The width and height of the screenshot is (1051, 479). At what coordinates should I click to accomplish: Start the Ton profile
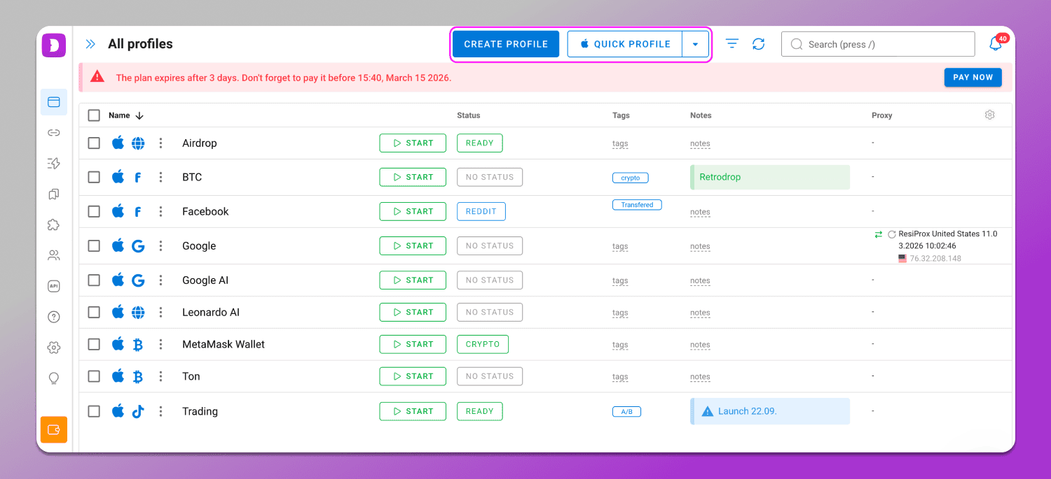413,377
